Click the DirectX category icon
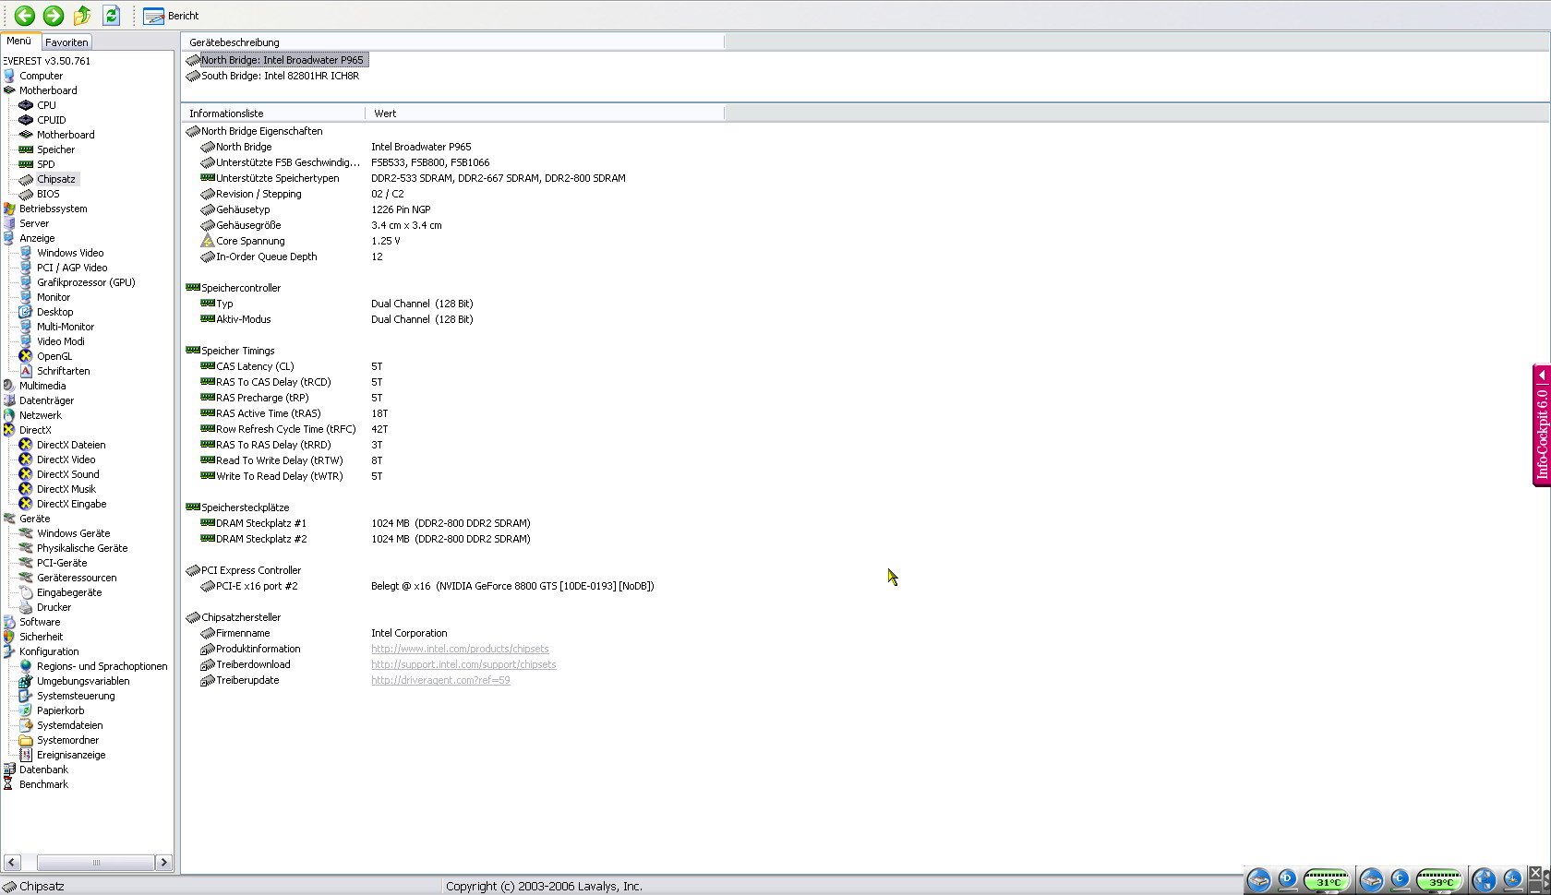Viewport: 1551px width, 895px height. click(x=9, y=430)
